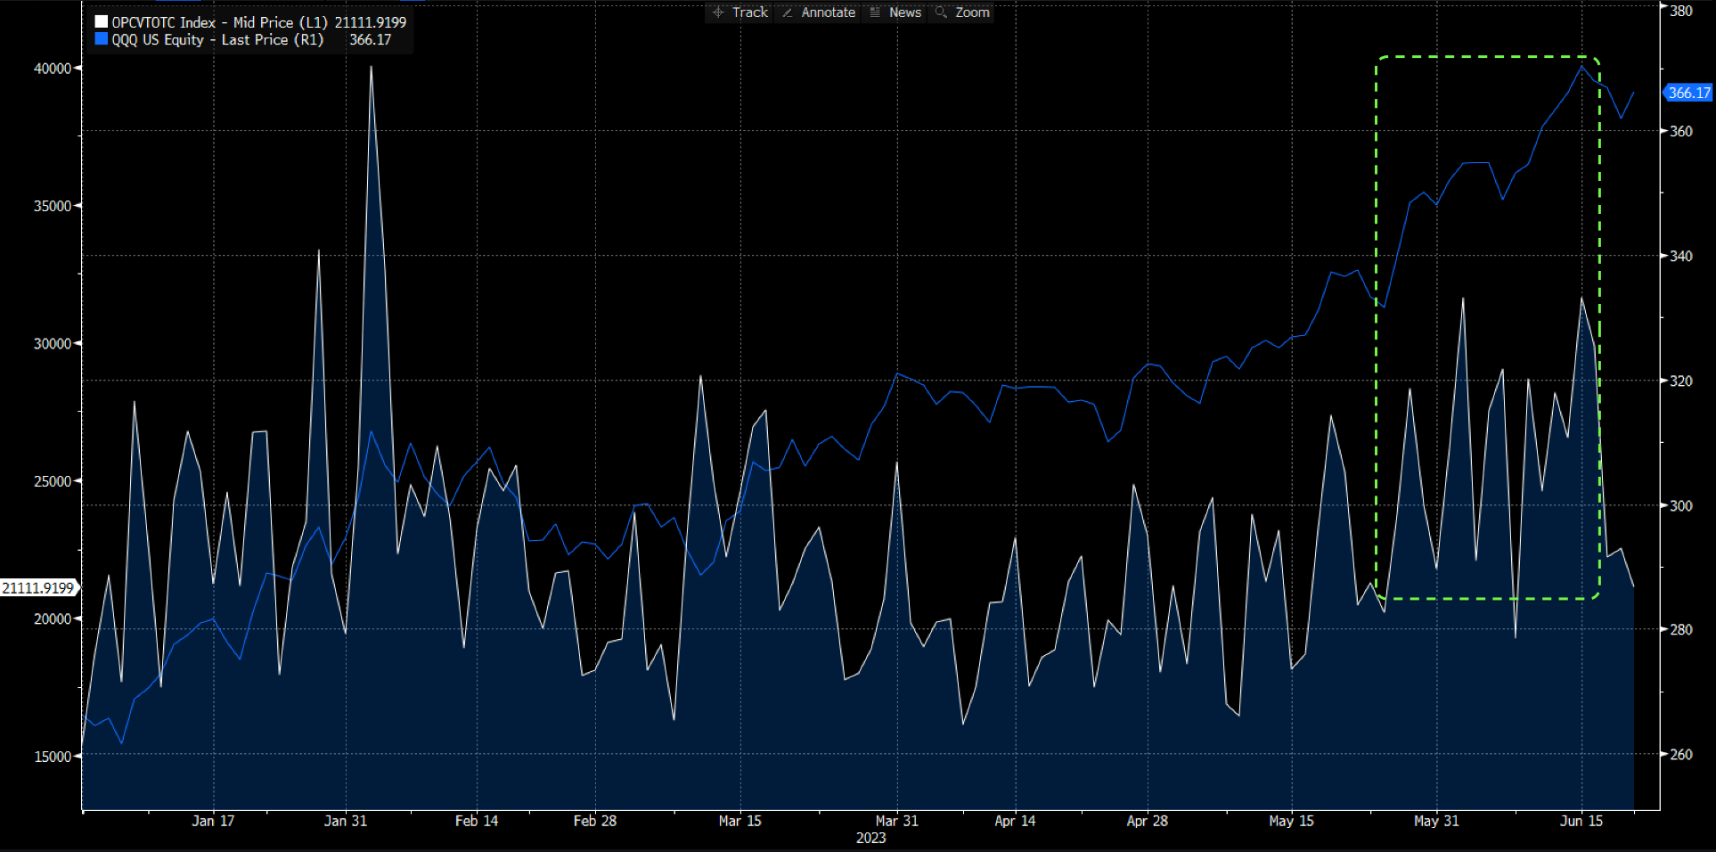The image size is (1716, 852).
Task: Click the "Feb 28" date label
Action: point(595,821)
